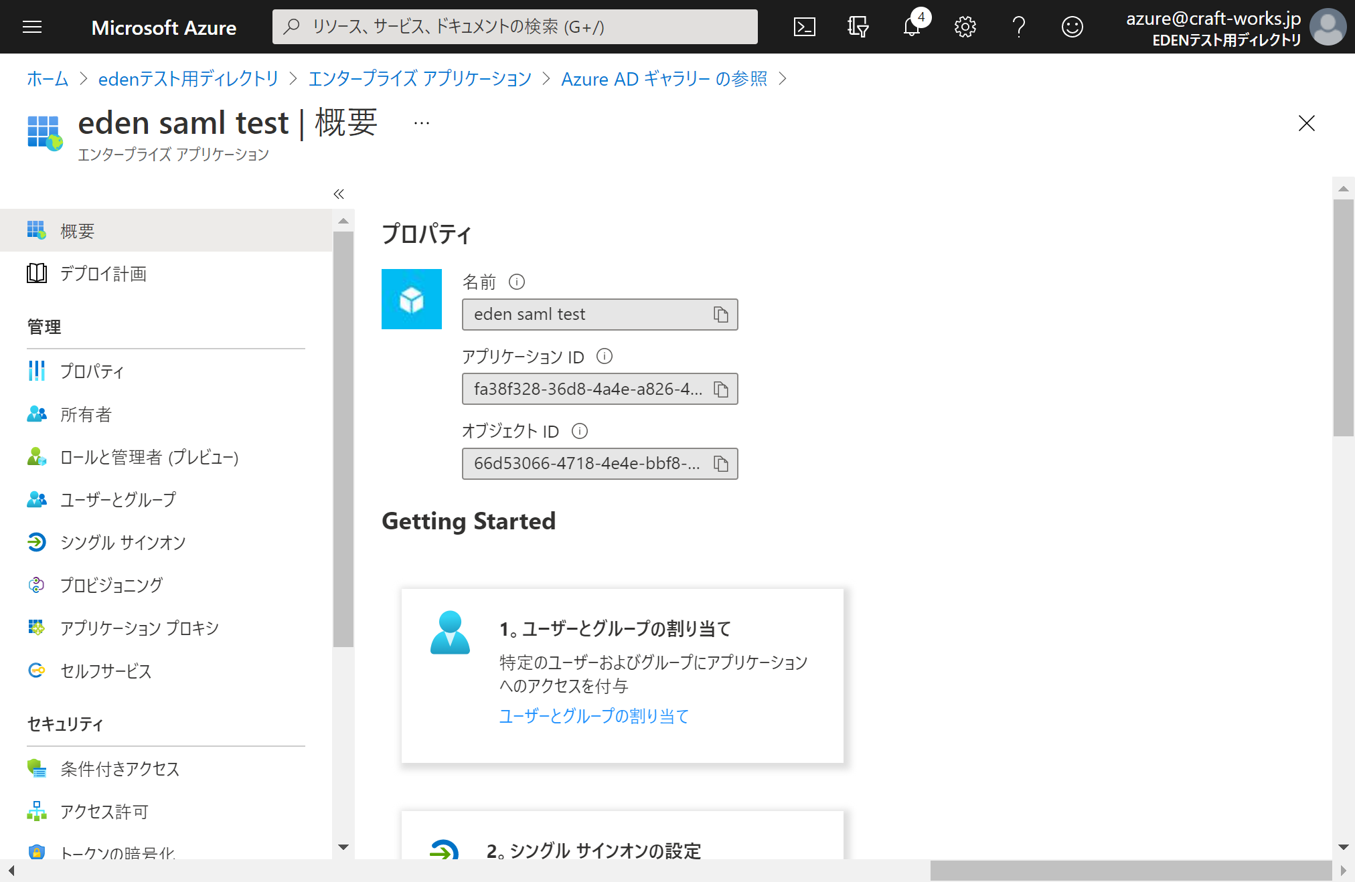
Task: Open the ellipsis more options beside 概要
Action: coord(421,123)
